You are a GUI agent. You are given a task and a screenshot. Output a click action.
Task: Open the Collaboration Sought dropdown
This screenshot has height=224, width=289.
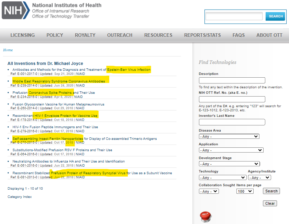209,191
